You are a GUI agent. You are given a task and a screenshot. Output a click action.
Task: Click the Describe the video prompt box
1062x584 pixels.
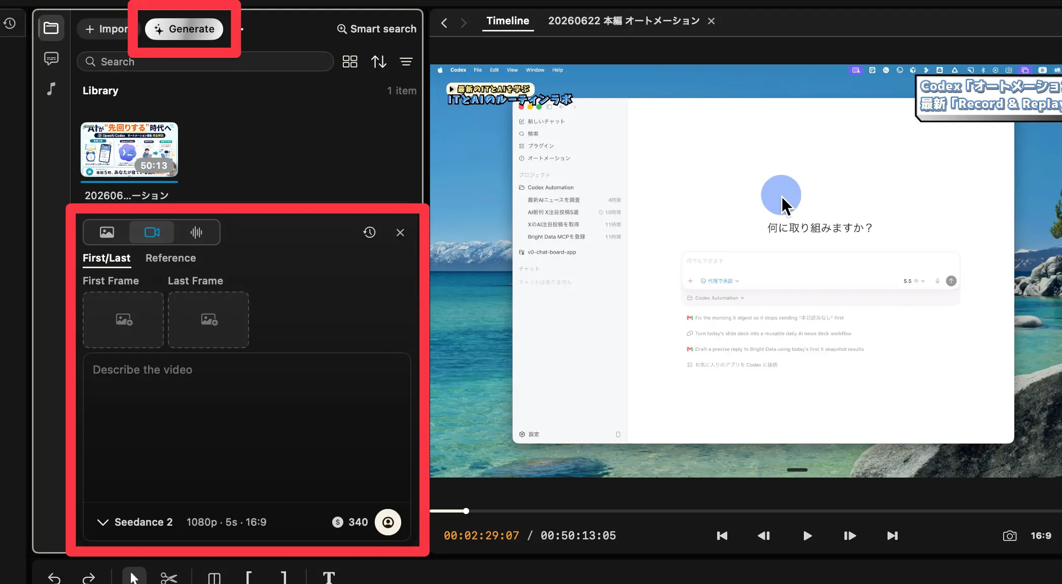click(247, 427)
